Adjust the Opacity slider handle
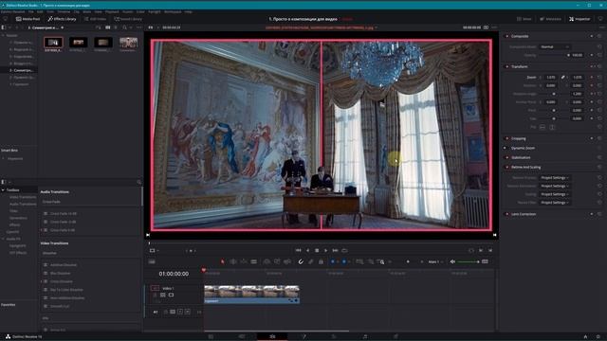The height and width of the screenshot is (341, 607). click(568, 55)
